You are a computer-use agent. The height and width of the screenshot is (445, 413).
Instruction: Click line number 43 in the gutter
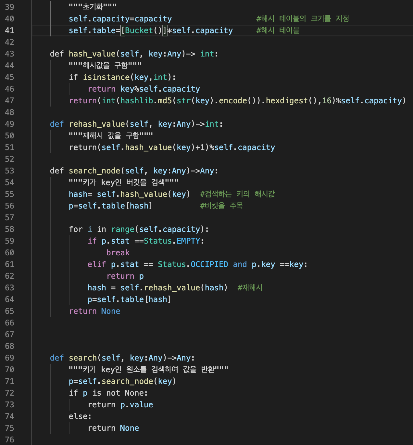tap(9, 54)
